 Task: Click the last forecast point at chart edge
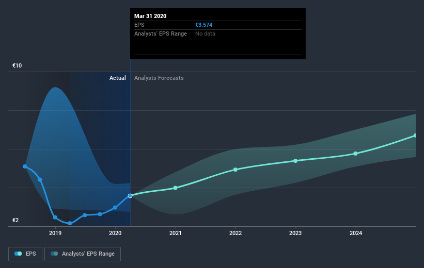pos(415,136)
